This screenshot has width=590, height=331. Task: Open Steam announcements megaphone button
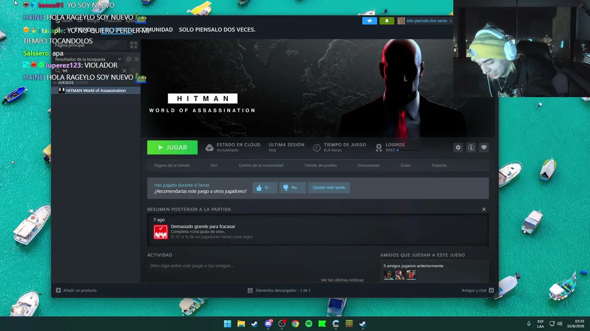pyautogui.click(x=370, y=21)
